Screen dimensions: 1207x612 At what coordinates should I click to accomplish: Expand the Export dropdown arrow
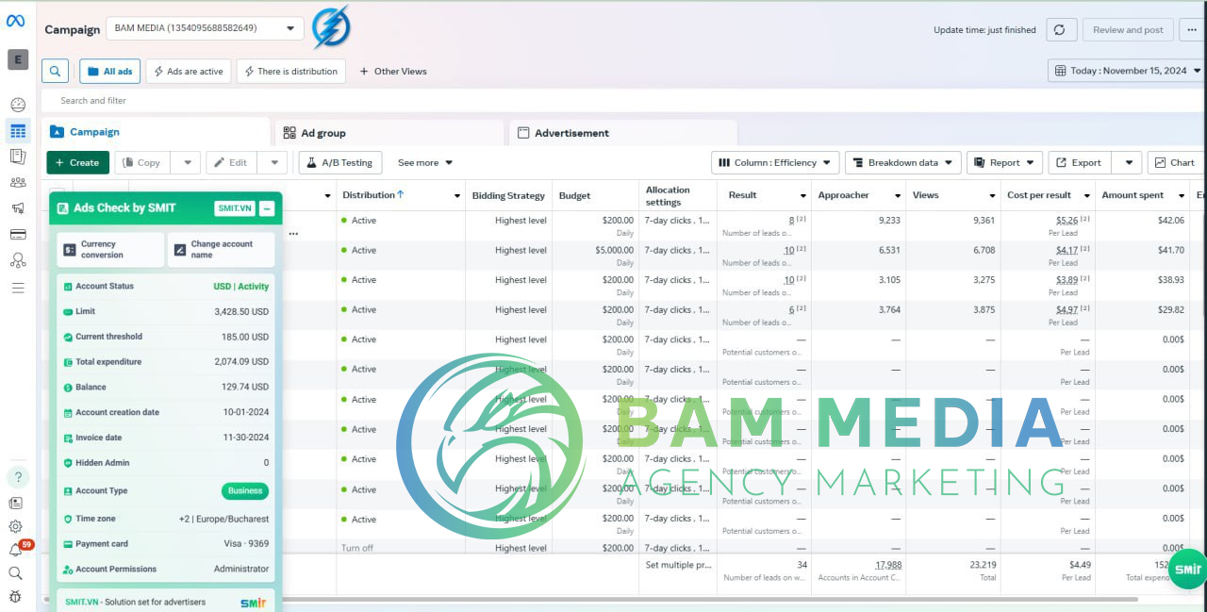coord(1128,163)
